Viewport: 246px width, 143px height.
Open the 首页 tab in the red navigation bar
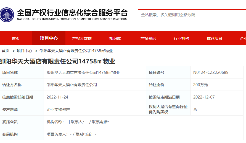tap(16, 38)
